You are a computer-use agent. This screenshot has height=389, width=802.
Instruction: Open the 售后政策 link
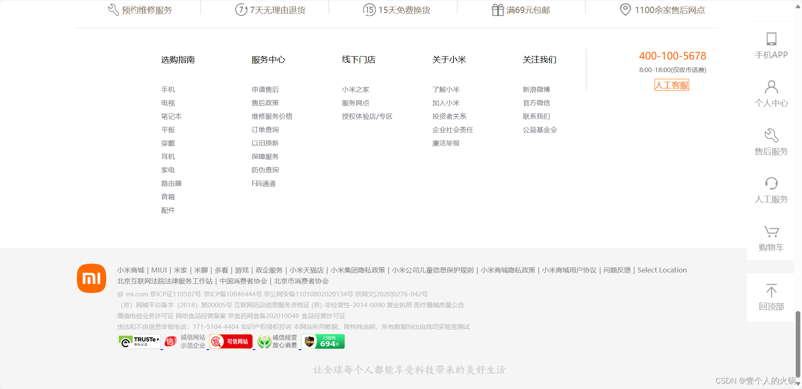pos(265,103)
